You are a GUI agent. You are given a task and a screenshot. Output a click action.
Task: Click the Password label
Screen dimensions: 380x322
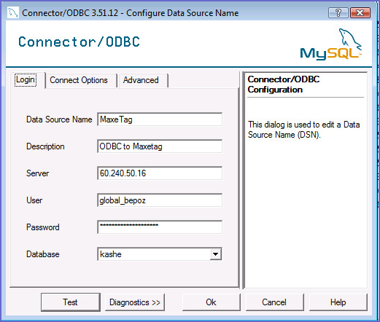pyautogui.click(x=43, y=227)
